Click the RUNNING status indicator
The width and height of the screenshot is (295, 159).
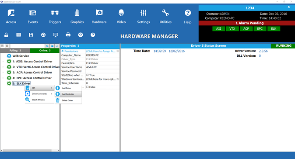click(x=283, y=46)
